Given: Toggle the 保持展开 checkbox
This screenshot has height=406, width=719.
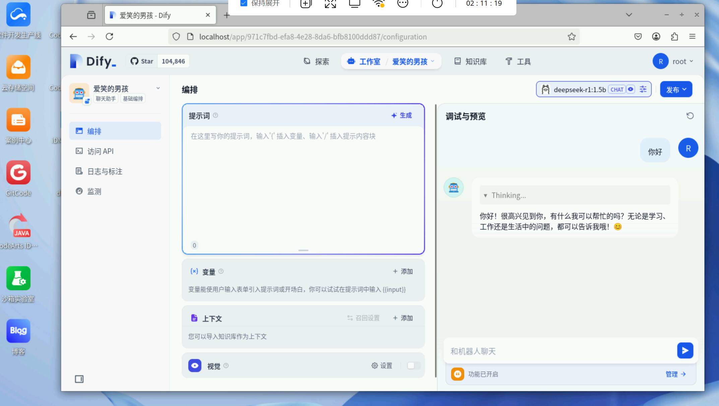Looking at the screenshot, I should tap(244, 3).
